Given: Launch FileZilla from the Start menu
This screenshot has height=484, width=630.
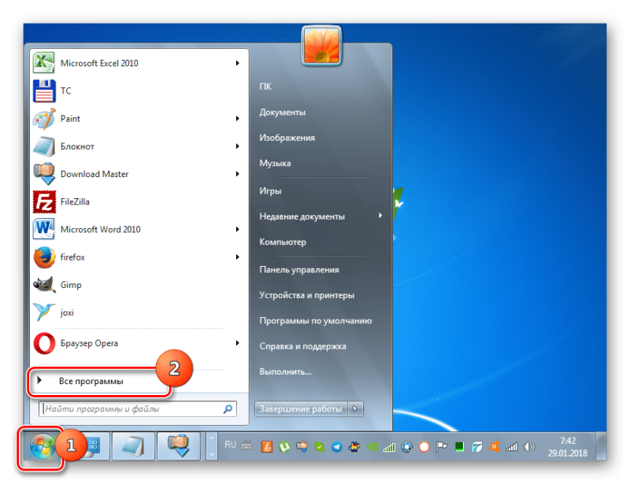Looking at the screenshot, I should (139, 201).
